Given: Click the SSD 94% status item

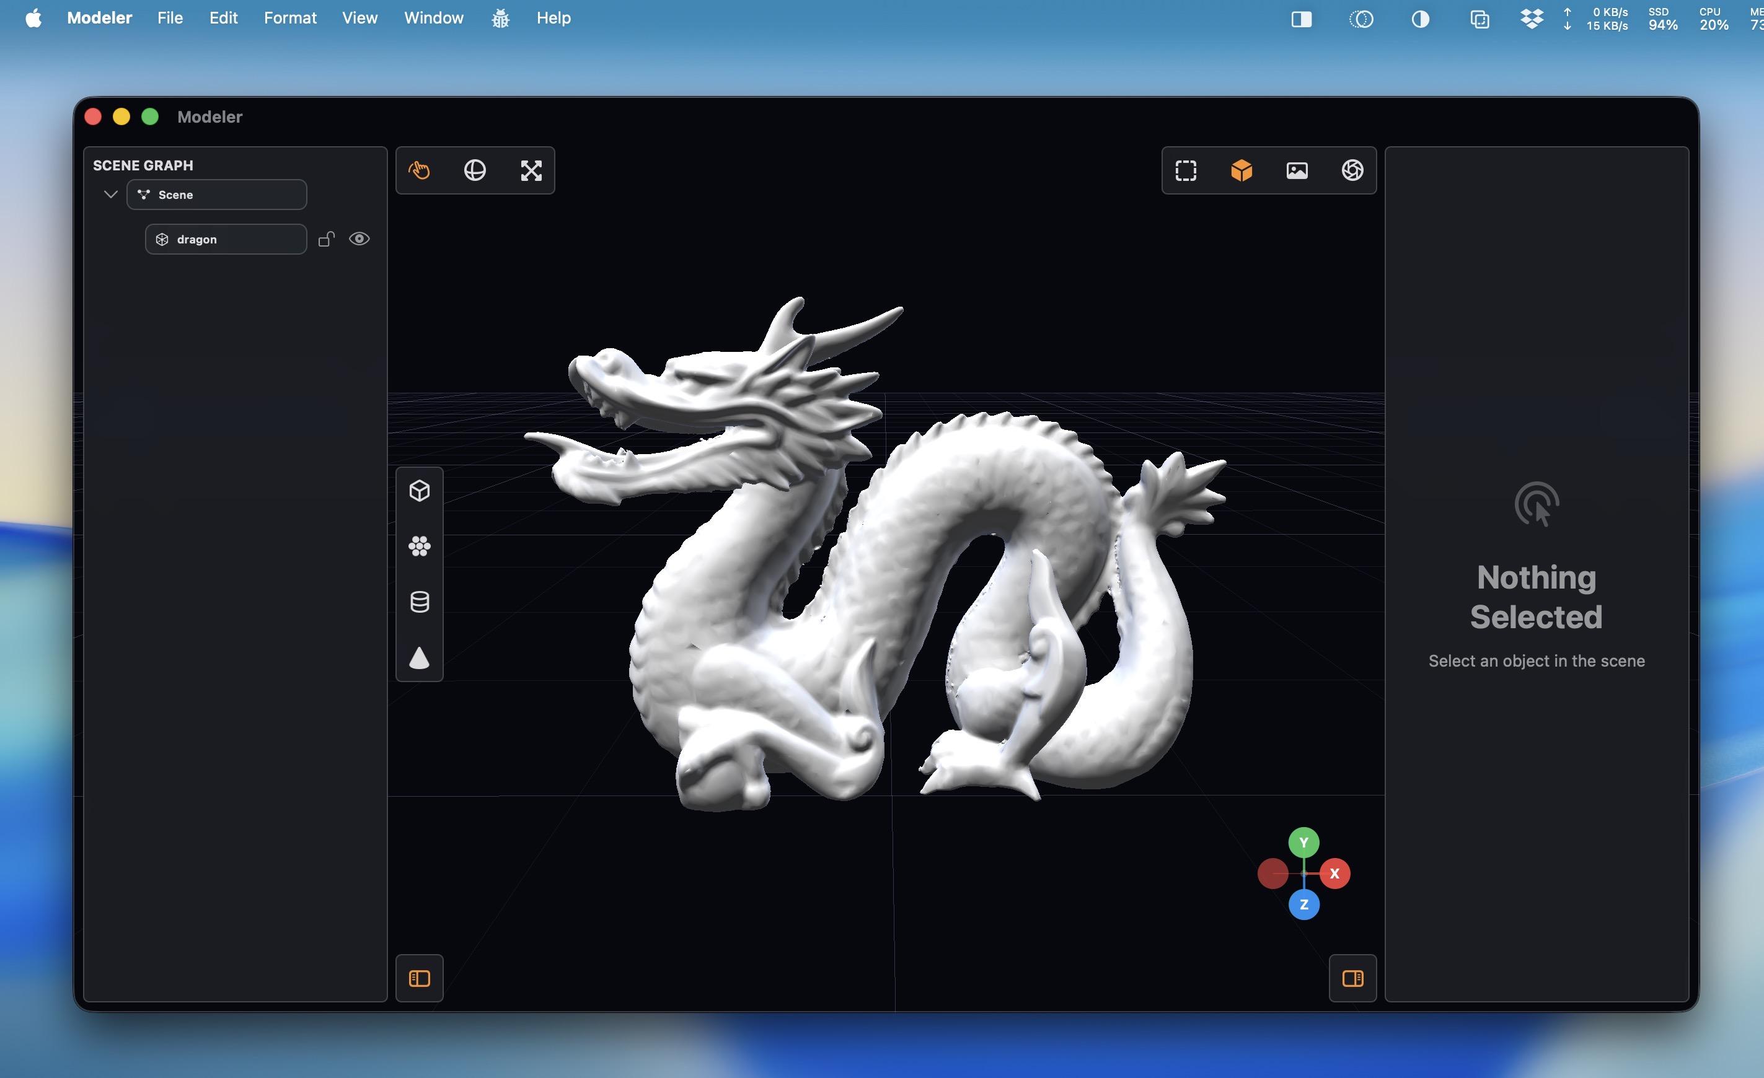Looking at the screenshot, I should (x=1662, y=19).
